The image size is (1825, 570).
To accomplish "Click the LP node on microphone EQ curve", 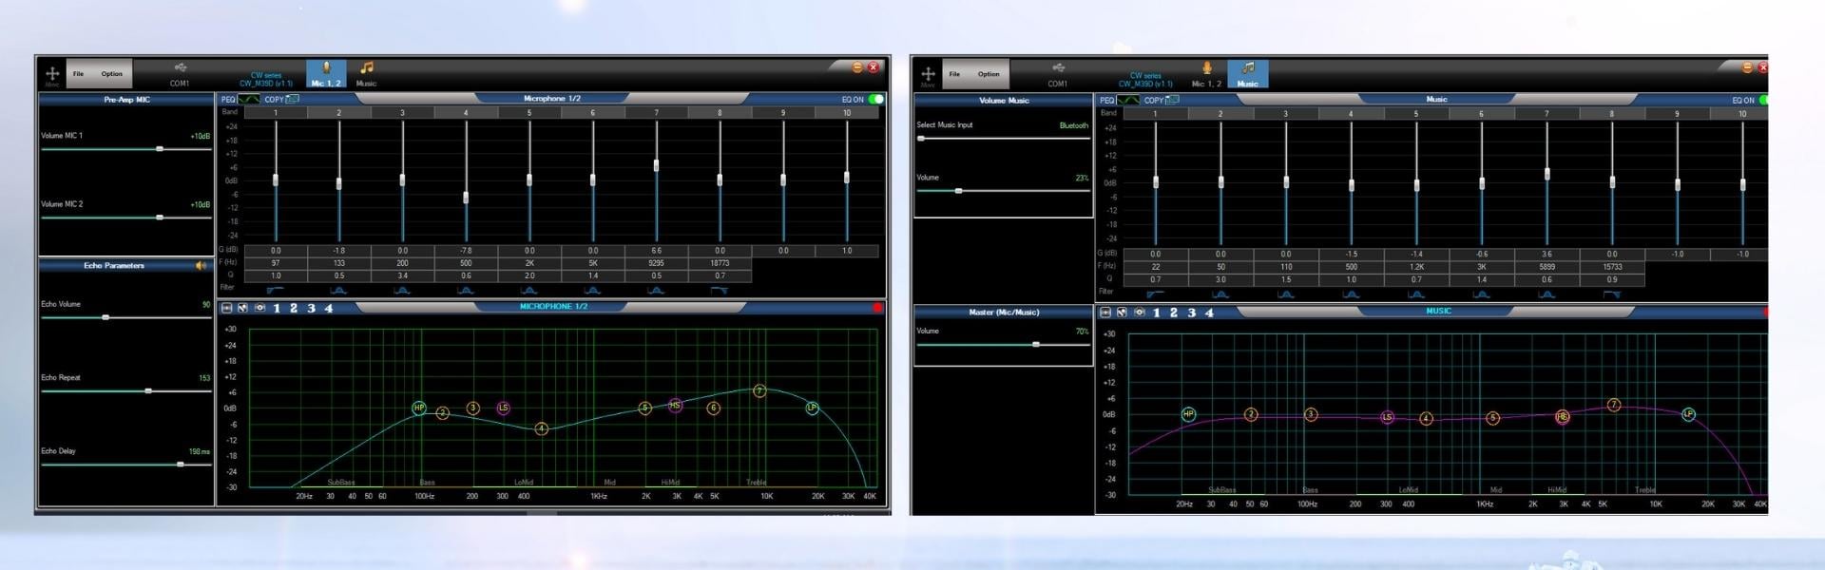I will (x=812, y=408).
